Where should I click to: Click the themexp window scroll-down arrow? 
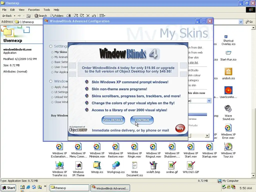(x=253, y=176)
